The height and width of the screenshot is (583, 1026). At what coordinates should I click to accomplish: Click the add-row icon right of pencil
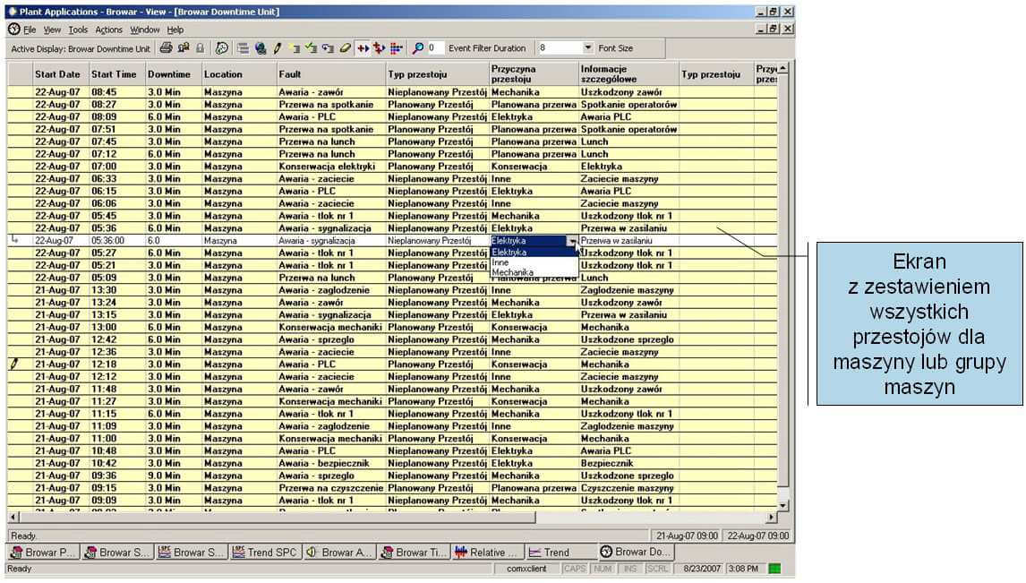click(295, 47)
